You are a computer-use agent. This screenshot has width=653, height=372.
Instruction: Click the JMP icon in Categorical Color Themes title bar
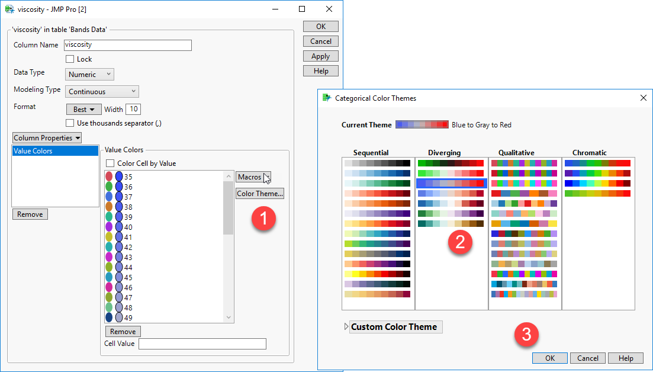coord(324,98)
